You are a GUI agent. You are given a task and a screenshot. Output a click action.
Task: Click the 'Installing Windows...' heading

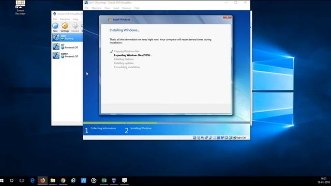point(124,30)
